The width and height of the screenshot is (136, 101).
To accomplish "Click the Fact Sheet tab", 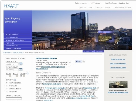I will pos(99,51).
